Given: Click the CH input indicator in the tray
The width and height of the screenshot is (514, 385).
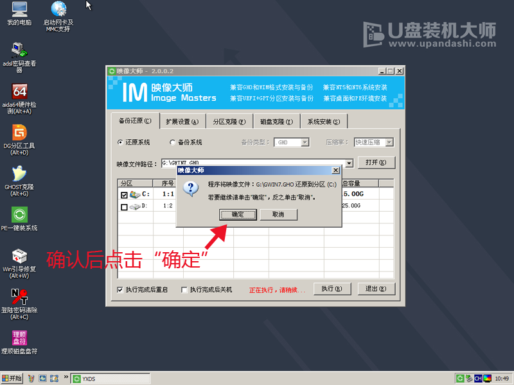Looking at the screenshot, I should (x=479, y=379).
